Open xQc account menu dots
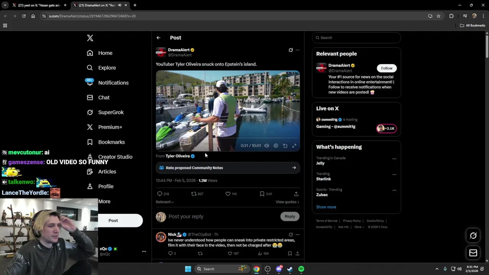Viewport: 489px width, 275px height. tap(144, 251)
